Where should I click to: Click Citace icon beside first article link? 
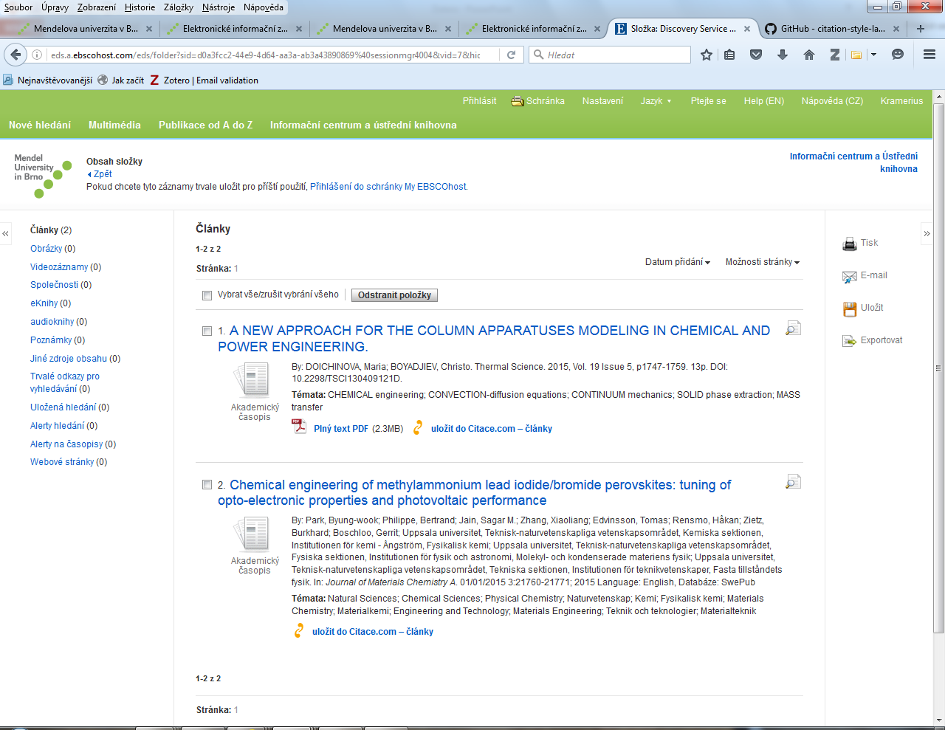click(x=418, y=428)
